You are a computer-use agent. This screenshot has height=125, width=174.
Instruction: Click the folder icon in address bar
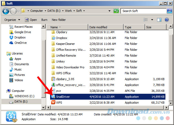23,11
